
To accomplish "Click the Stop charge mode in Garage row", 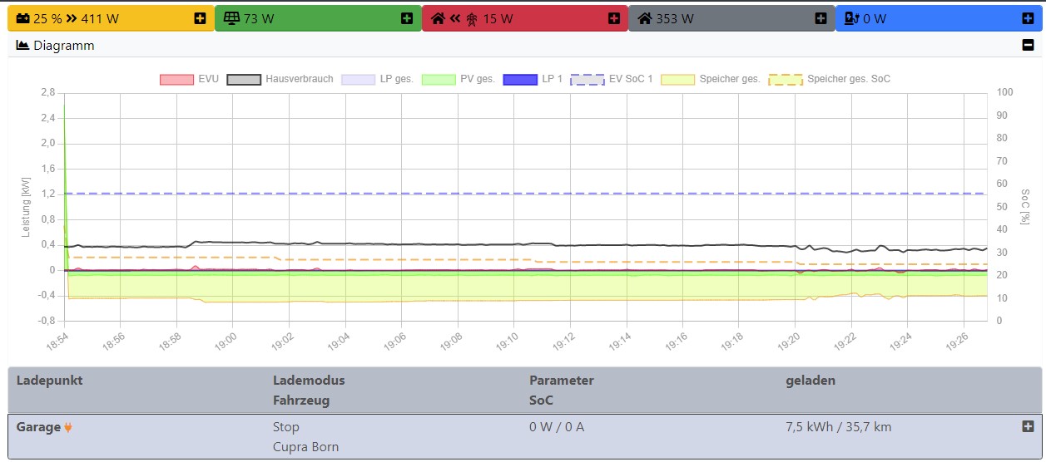I will pyautogui.click(x=286, y=427).
